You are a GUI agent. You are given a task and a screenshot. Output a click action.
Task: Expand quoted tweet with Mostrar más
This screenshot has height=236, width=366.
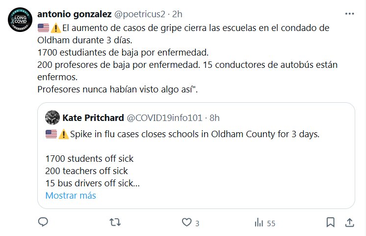pyautogui.click(x=70, y=195)
